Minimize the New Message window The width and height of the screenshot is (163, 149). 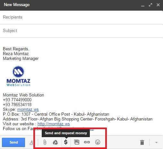pos(143,6)
